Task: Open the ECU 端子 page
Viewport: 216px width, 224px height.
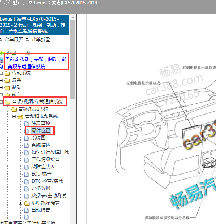Action: point(42,174)
